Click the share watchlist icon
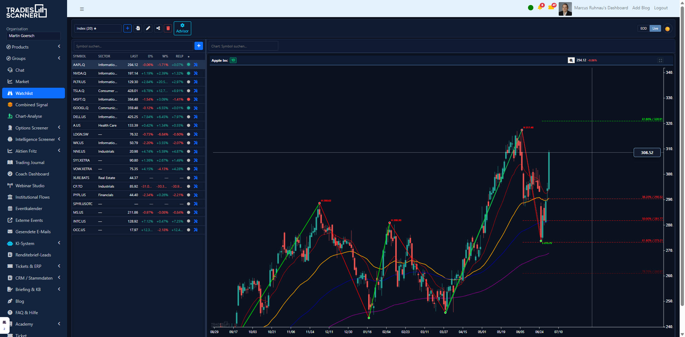685x337 pixels. coord(158,28)
